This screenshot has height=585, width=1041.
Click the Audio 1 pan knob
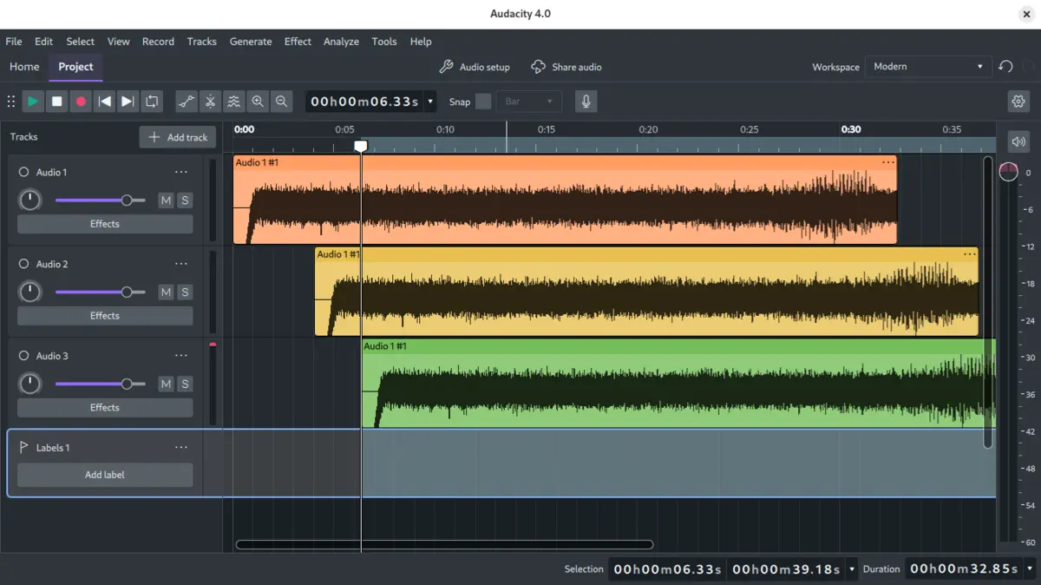point(30,200)
